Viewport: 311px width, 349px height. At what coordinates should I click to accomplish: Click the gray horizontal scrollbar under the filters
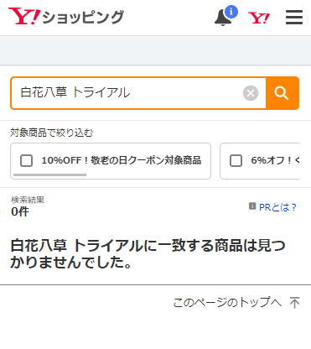click(x=49, y=174)
